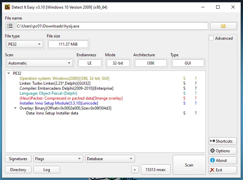Click the Detect It Easy title bar logo
The image size is (243, 180).
7,7
